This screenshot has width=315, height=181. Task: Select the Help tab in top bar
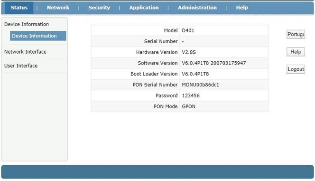(242, 8)
